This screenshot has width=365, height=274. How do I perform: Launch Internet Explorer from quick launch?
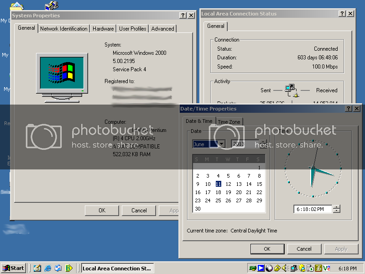[48, 269]
